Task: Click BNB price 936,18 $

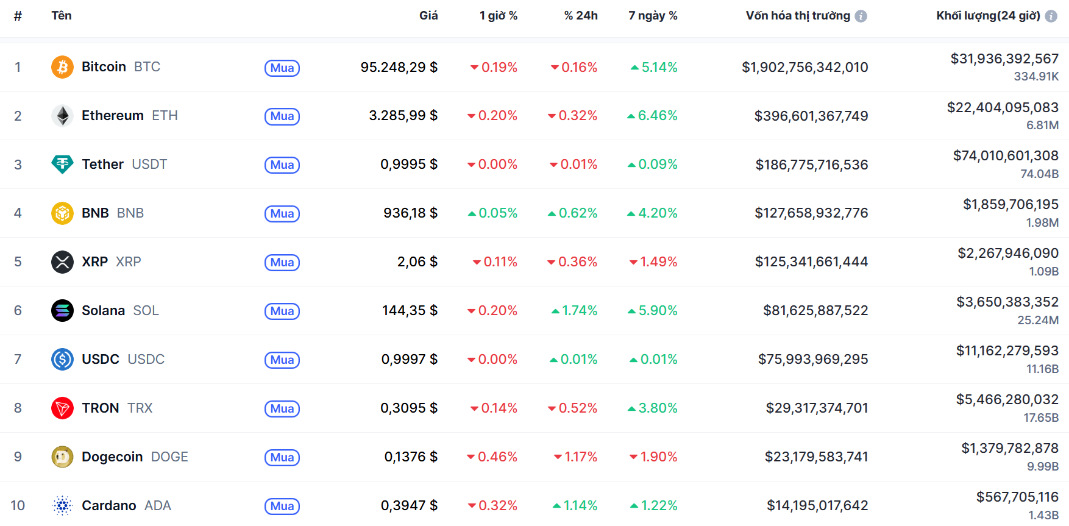Action: pyautogui.click(x=410, y=213)
